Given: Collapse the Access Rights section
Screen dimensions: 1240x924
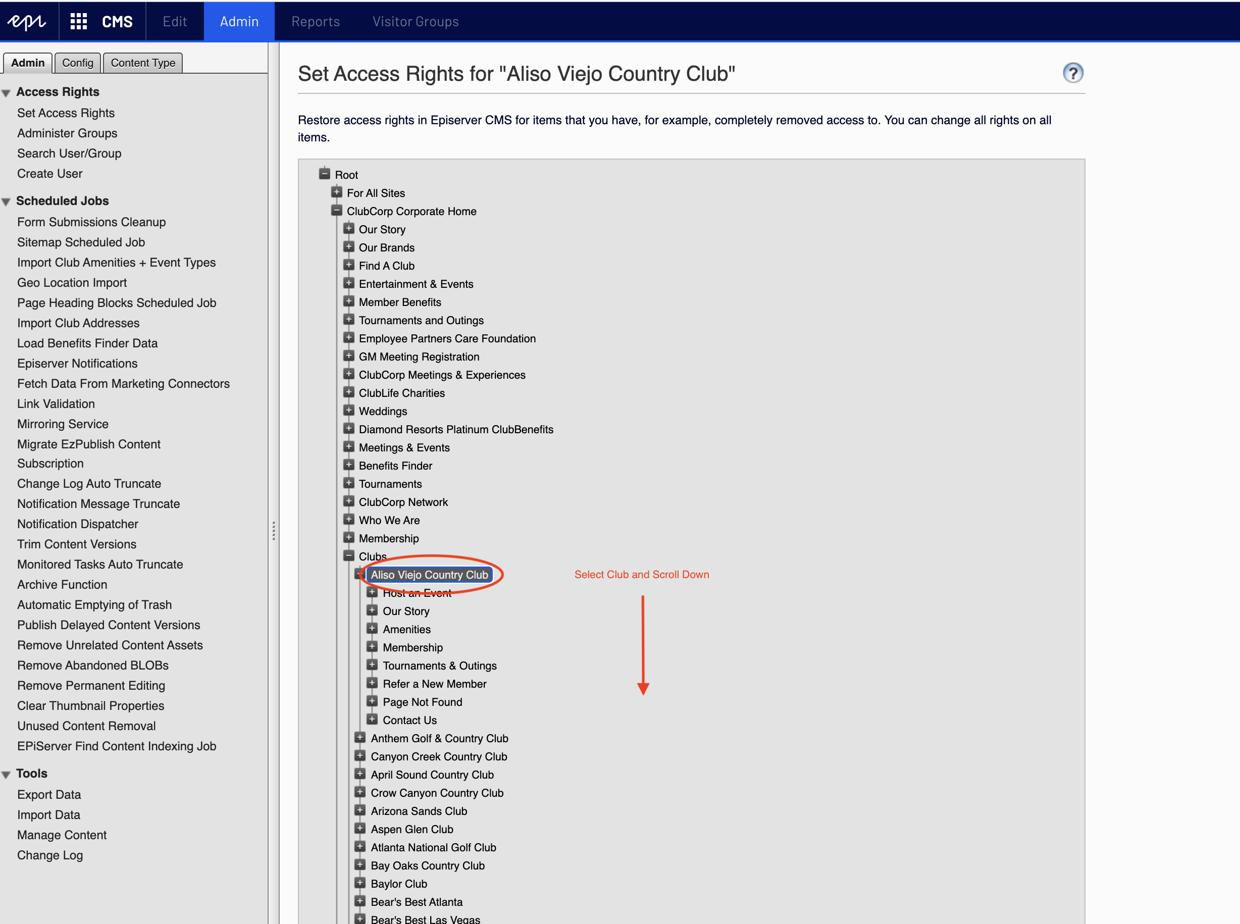Looking at the screenshot, I should pos(6,93).
